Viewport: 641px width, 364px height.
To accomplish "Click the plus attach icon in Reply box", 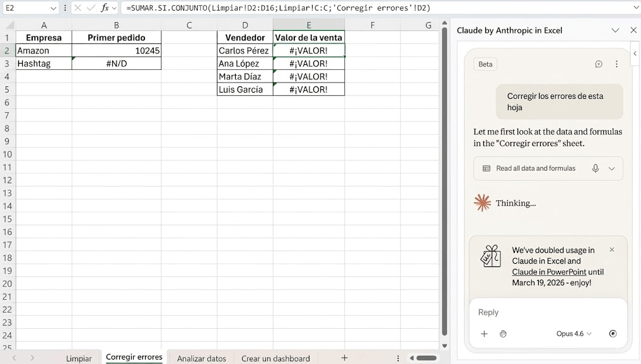I will coord(484,334).
